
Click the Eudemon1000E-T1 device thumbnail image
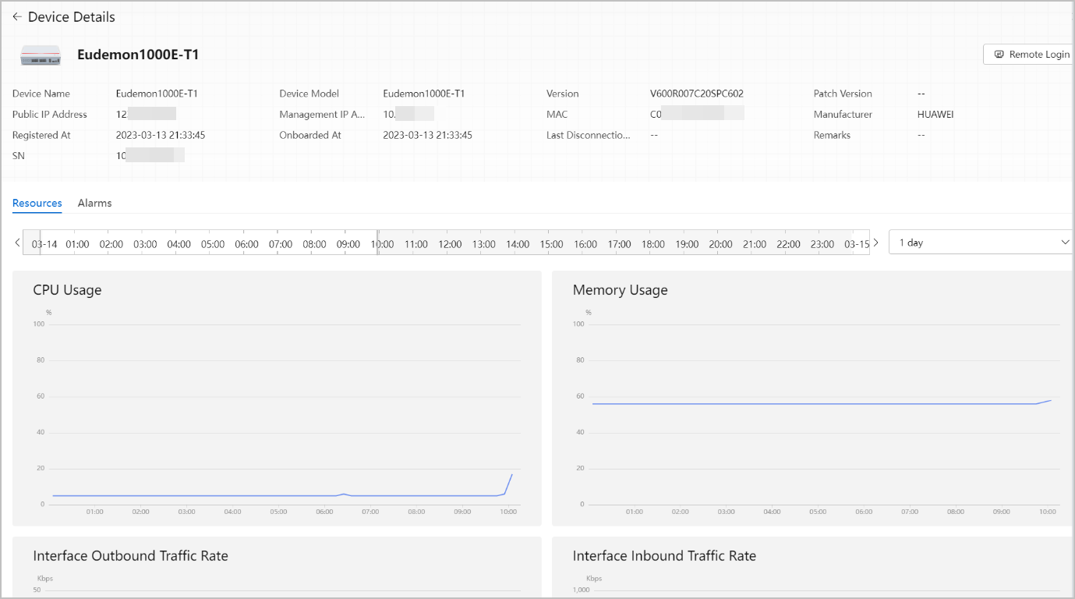(x=41, y=55)
